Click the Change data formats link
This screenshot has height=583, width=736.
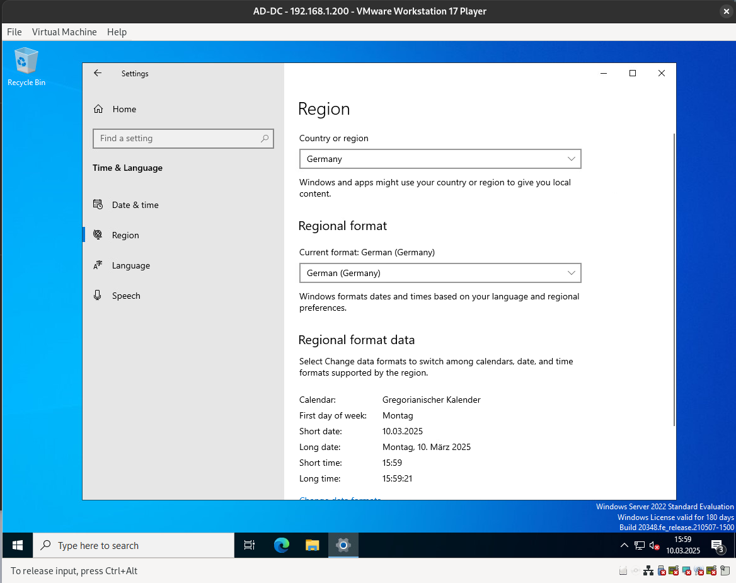pos(340,499)
